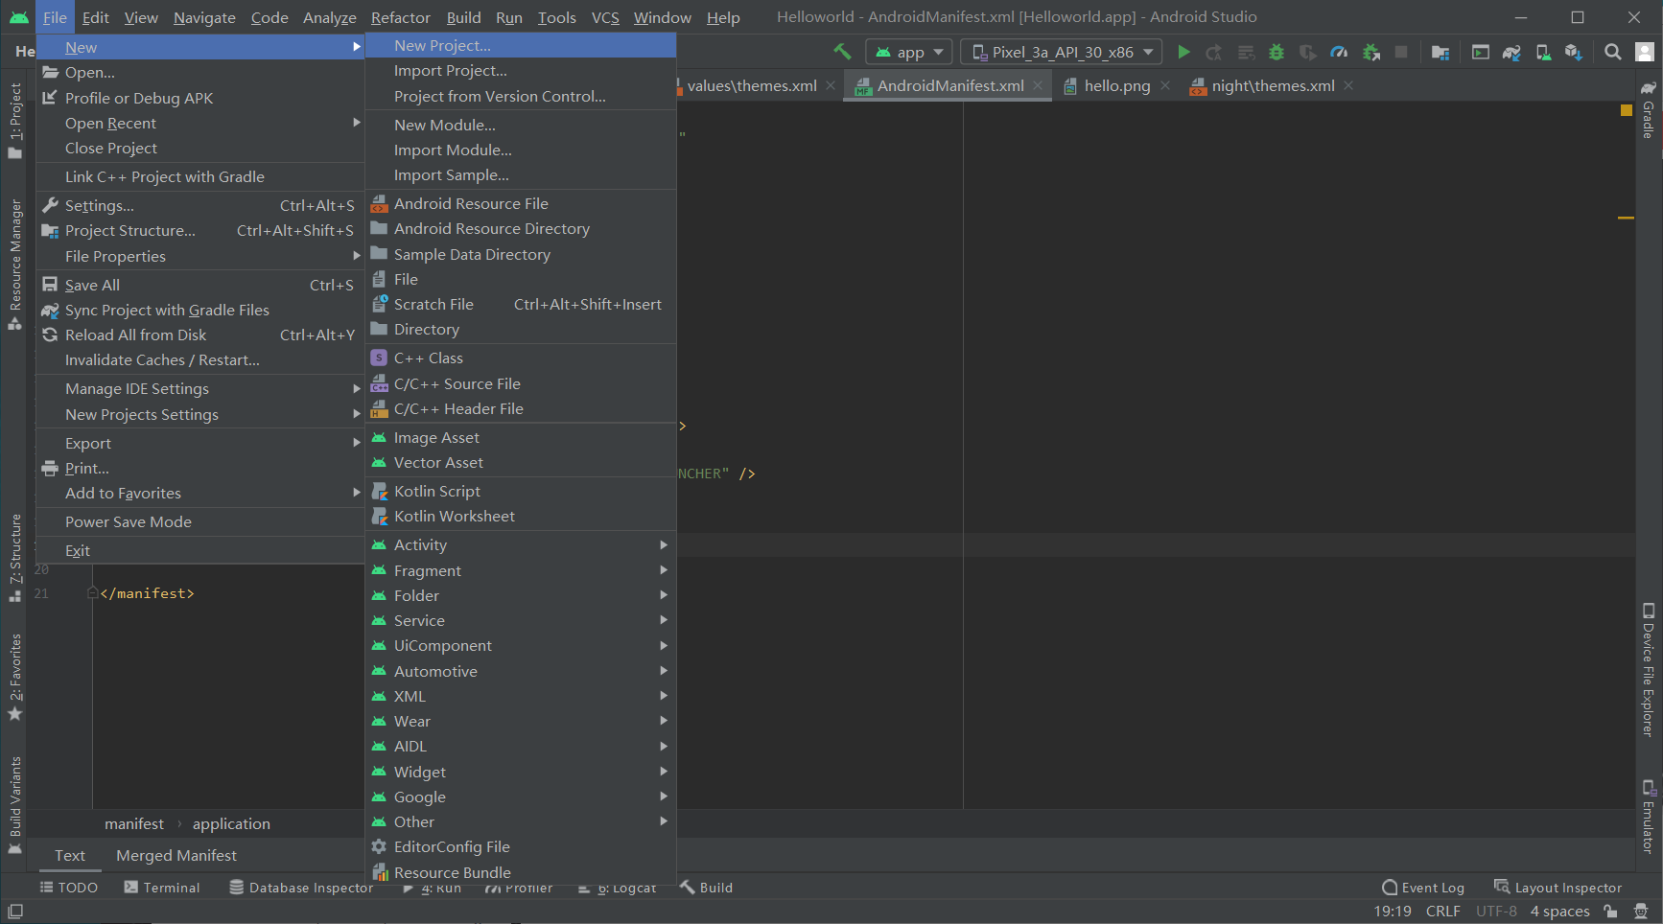Sync project with Gradle files toolbar icon
Screen dimensions: 1663x924
[1511, 52]
